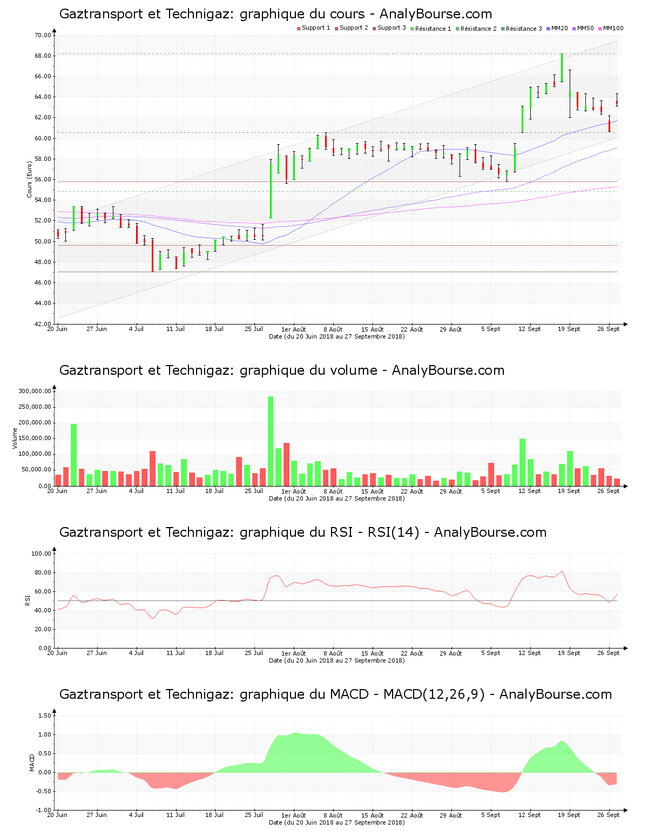This screenshot has width=648, height=837.
Task: Click the 1.50 value on MACD axis
Action: (44, 716)
